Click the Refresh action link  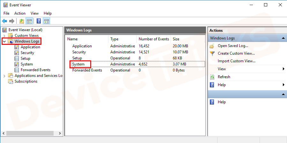pyautogui.click(x=224, y=77)
